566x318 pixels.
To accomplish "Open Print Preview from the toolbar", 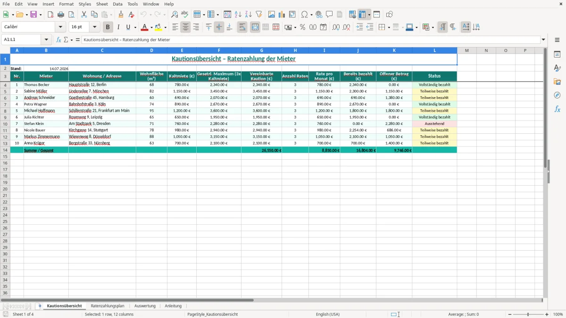I will click(71, 15).
